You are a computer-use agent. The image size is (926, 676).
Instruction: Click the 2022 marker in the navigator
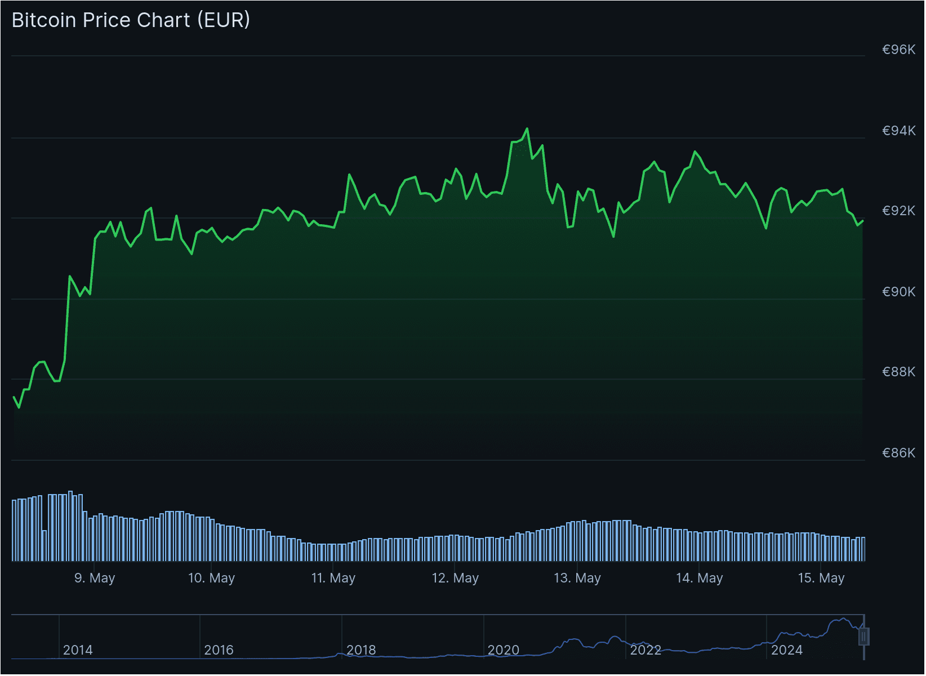tap(645, 651)
